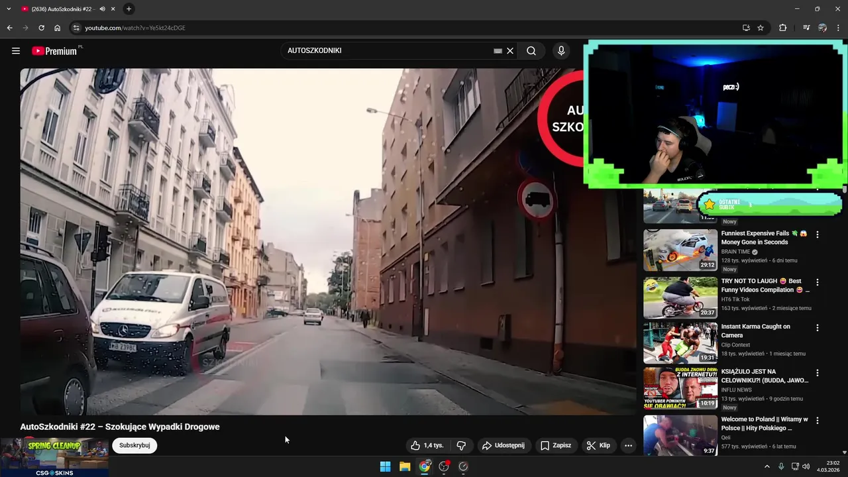This screenshot has width=848, height=477.
Task: Dislike the video with thumbs-down
Action: coord(462,445)
